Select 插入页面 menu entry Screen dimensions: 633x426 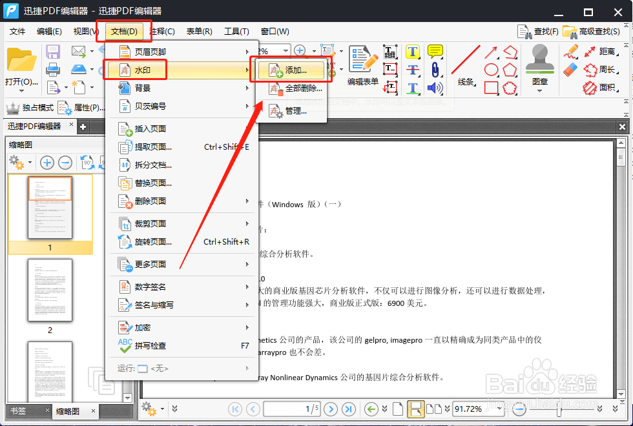[182, 128]
